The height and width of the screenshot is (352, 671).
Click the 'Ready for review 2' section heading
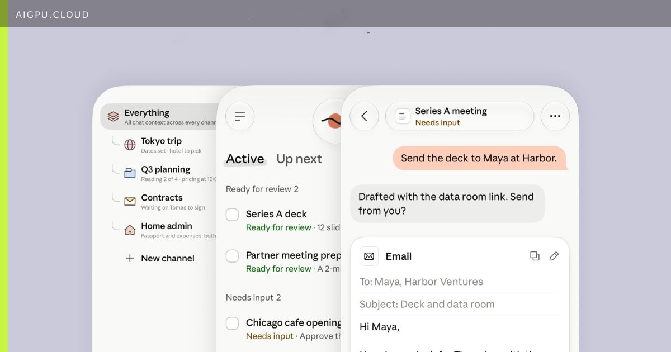click(x=262, y=189)
